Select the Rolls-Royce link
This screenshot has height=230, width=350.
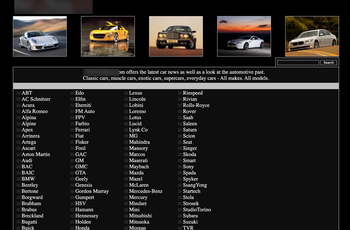[x=196, y=105]
